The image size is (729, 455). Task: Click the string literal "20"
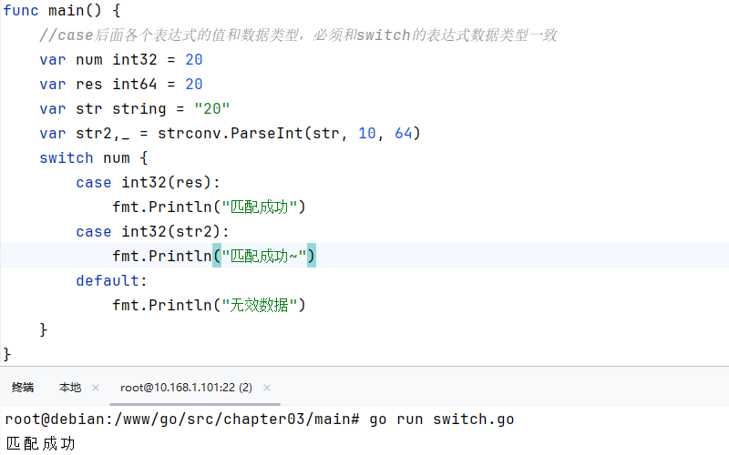212,109
